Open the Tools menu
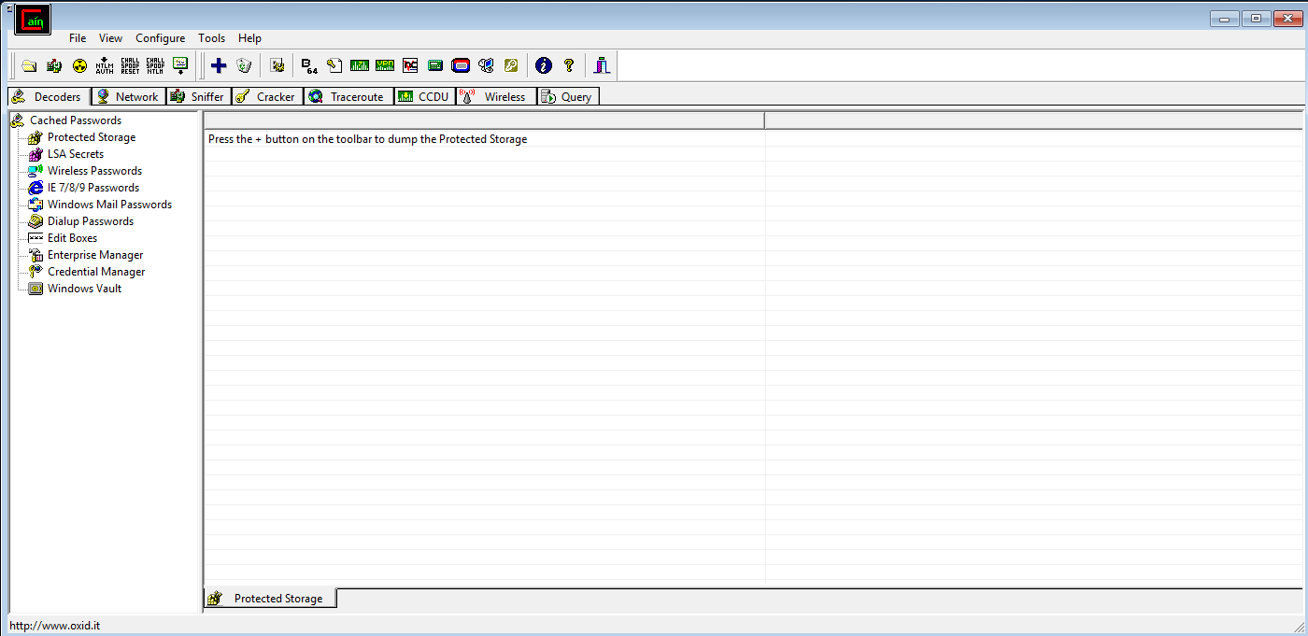The image size is (1308, 636). [x=211, y=38]
